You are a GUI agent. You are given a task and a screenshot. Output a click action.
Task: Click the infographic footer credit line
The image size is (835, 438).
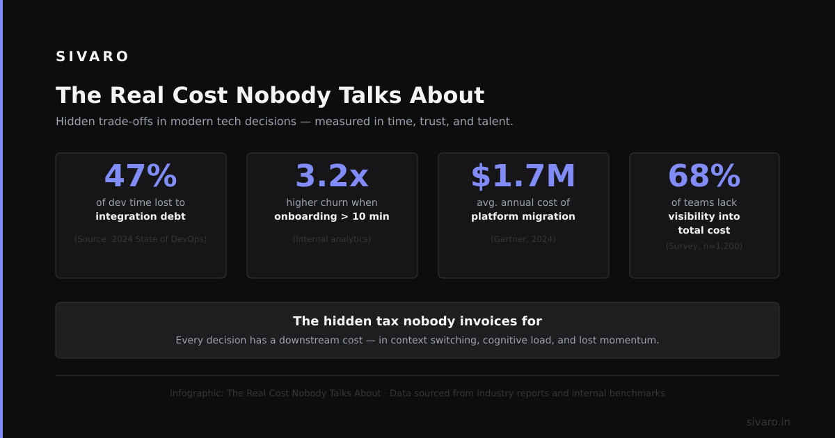(417, 393)
